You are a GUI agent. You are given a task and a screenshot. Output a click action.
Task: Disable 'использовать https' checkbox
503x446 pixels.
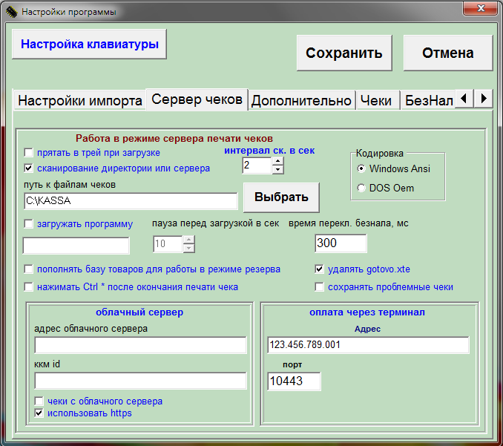pos(39,413)
